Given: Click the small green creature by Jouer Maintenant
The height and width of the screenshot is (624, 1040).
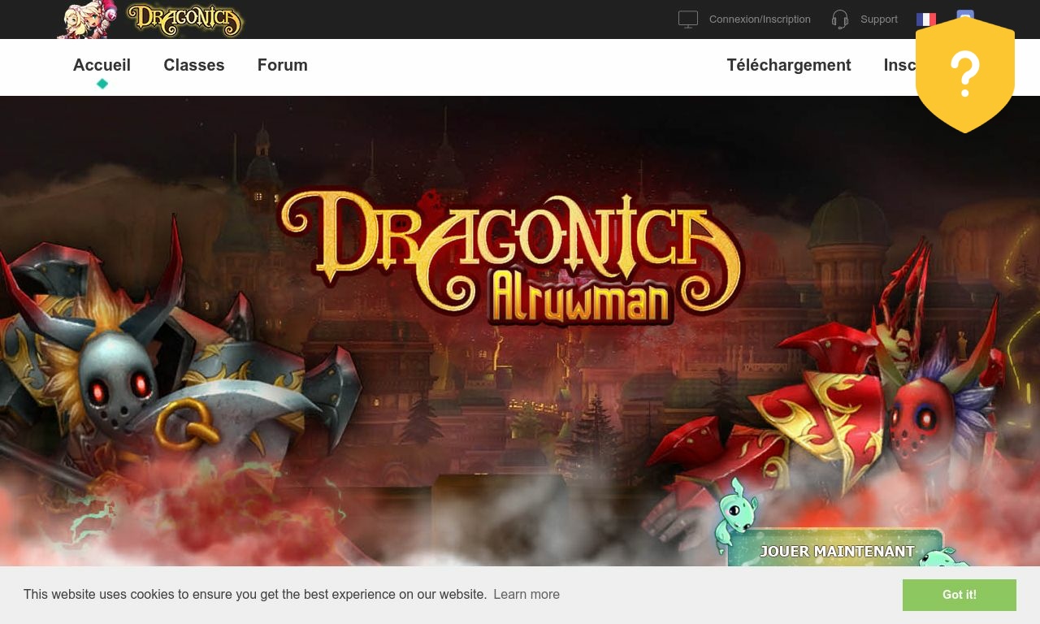Looking at the screenshot, I should 735,513.
